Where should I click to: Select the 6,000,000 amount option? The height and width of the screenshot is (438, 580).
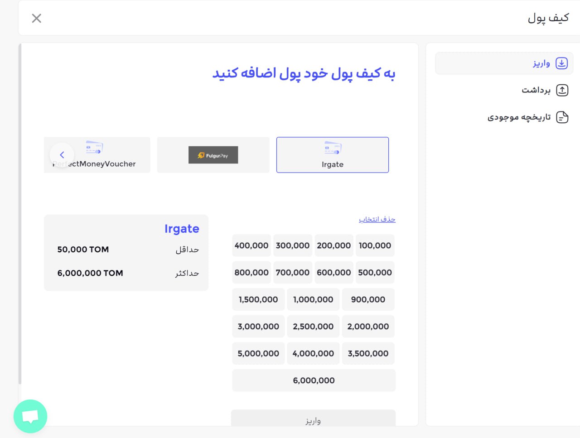(x=314, y=380)
